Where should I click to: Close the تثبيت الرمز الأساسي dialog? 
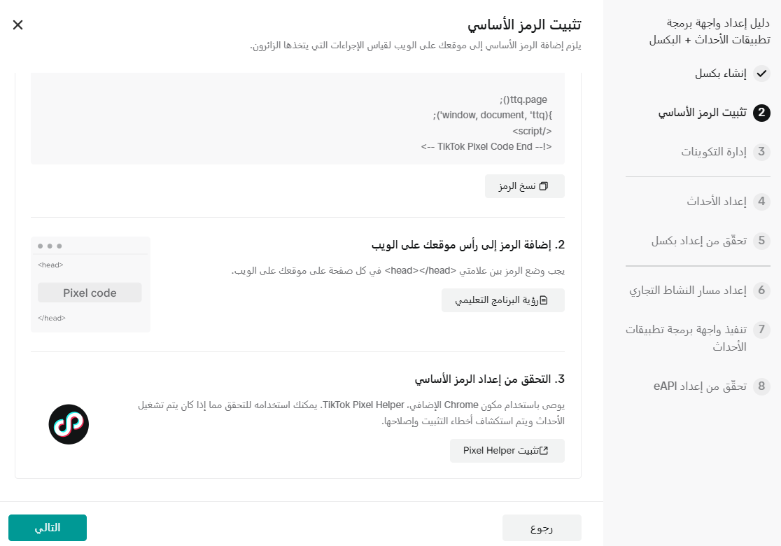17,24
